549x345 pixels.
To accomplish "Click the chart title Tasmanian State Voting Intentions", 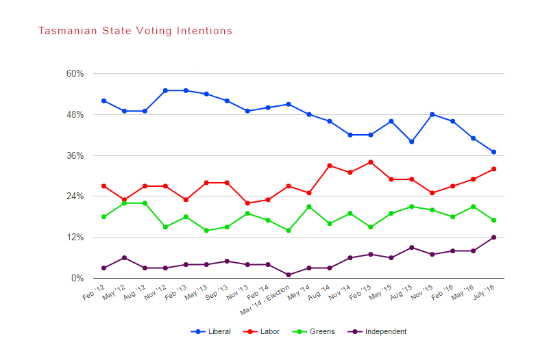I will [135, 31].
